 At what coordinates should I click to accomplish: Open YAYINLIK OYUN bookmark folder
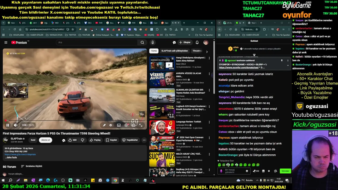[54, 35]
